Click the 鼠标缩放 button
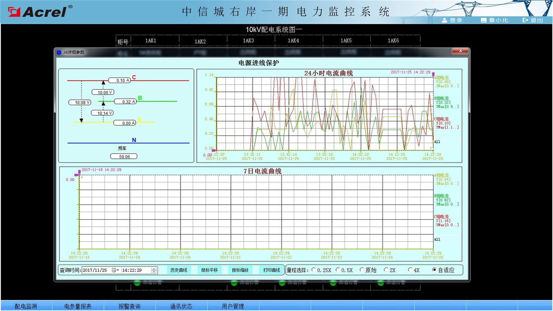553x311 pixels. point(240,270)
